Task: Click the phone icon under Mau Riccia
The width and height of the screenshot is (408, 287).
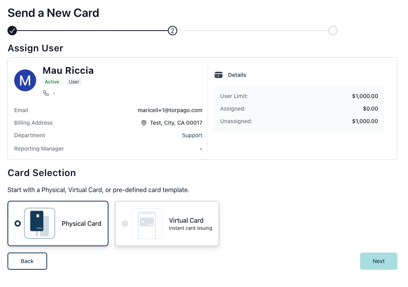Action: pyautogui.click(x=46, y=93)
